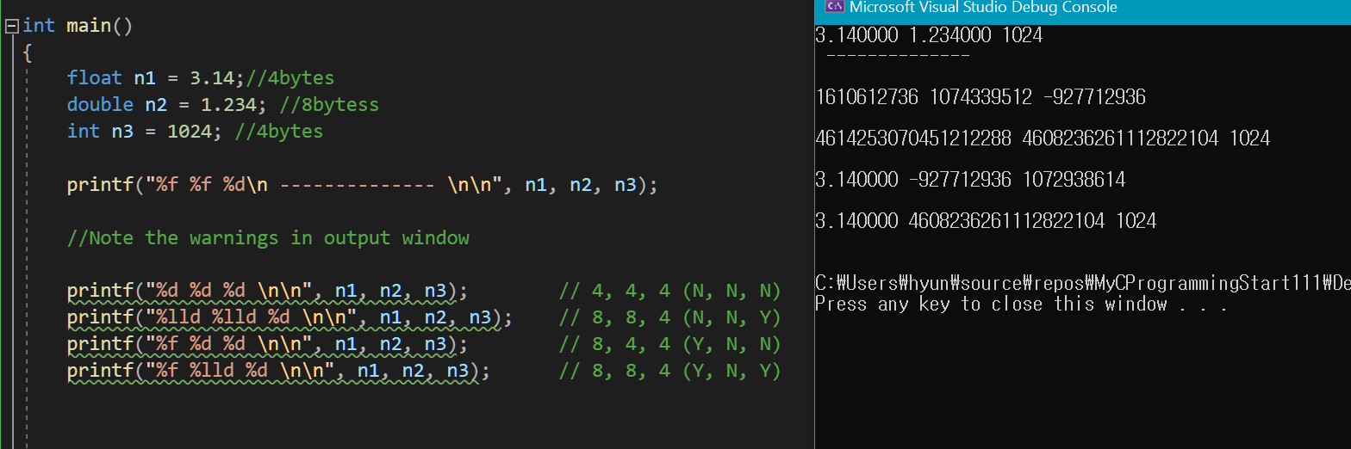Collapse the main() function outline toggle

click(x=11, y=26)
